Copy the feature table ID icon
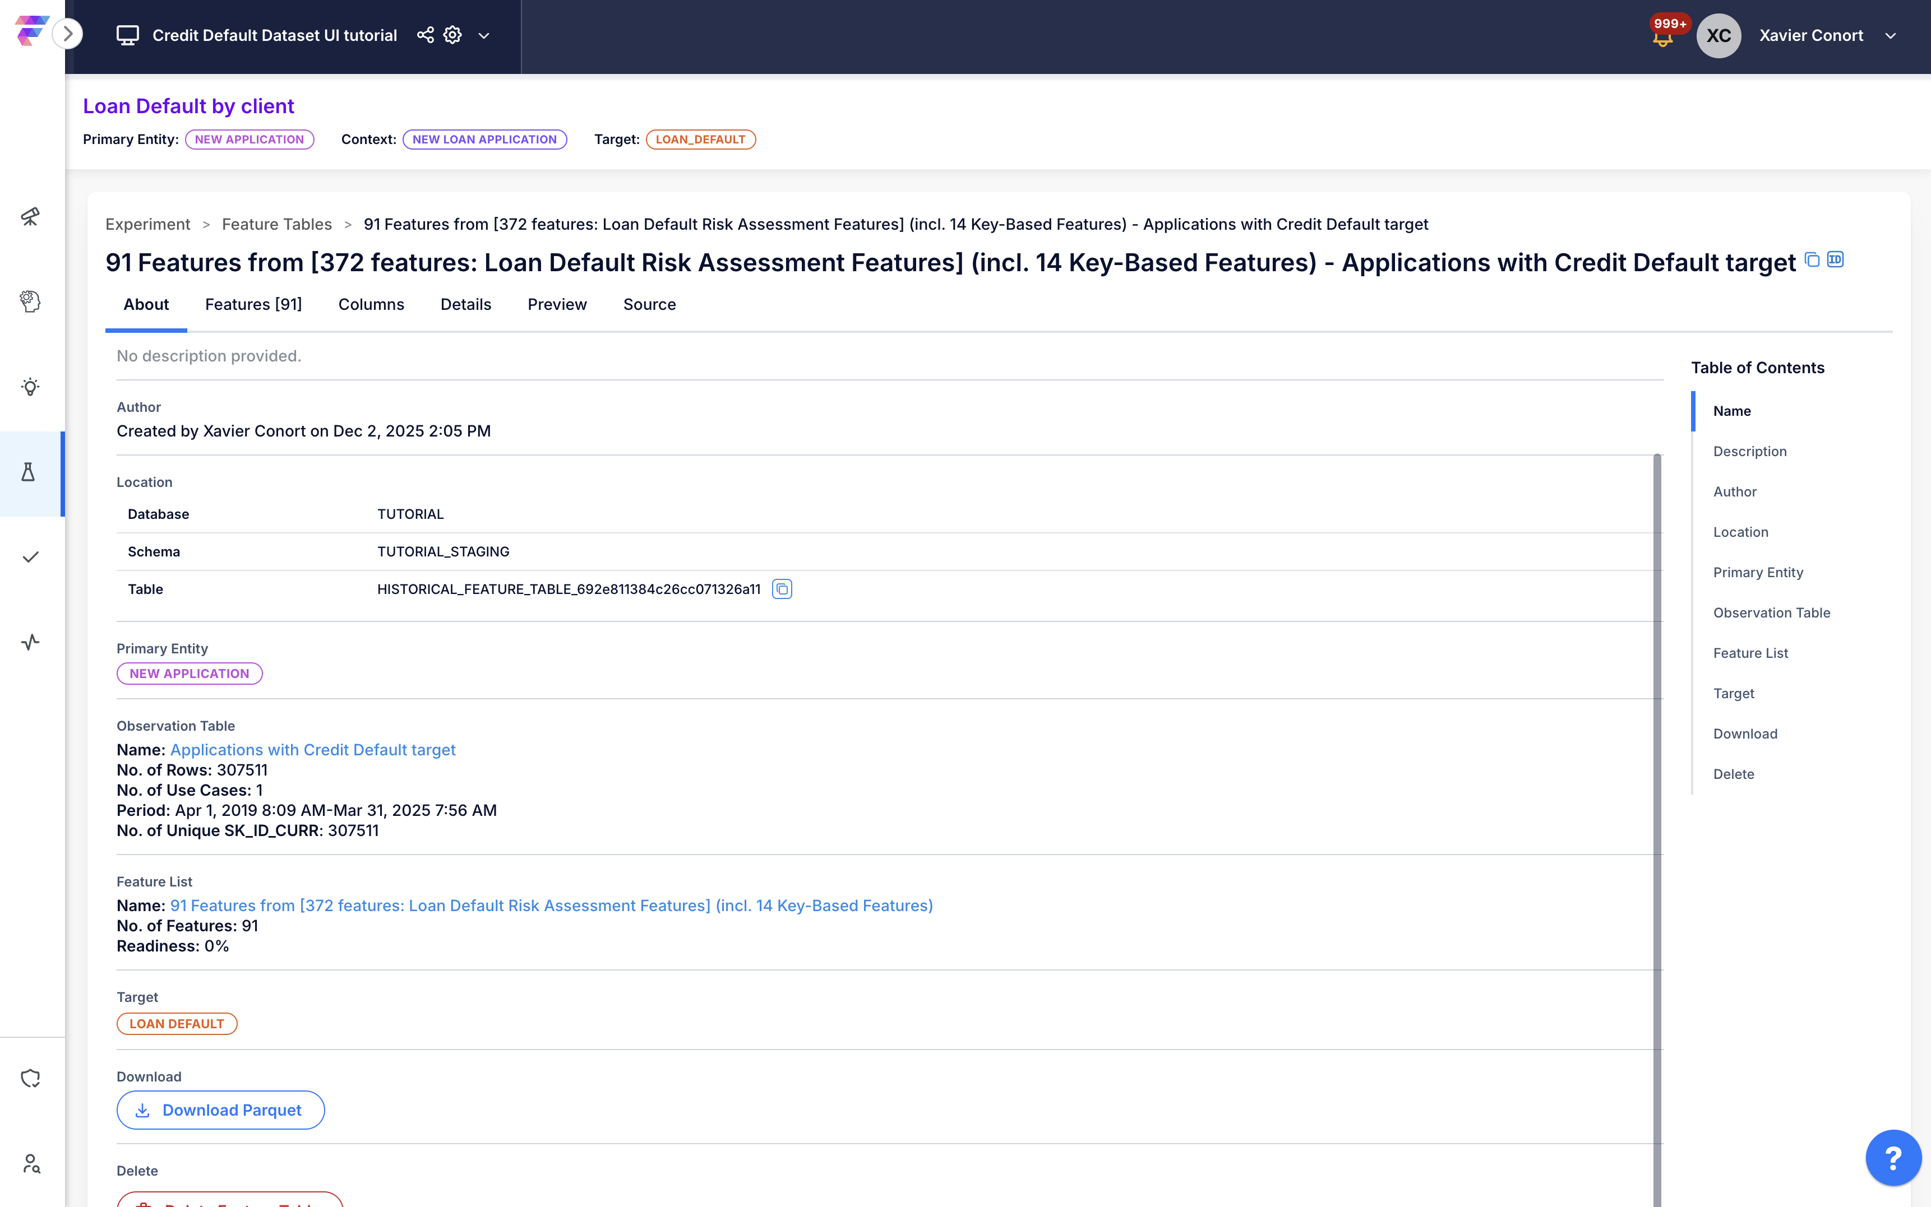Screen dimensions: 1931x1207 tap(1835, 259)
